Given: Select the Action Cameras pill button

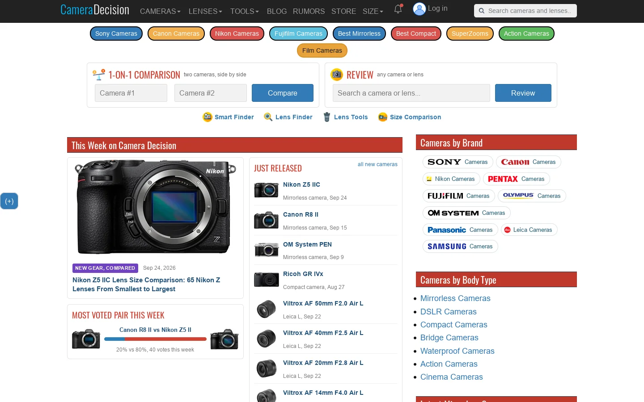Looking at the screenshot, I should (526, 33).
